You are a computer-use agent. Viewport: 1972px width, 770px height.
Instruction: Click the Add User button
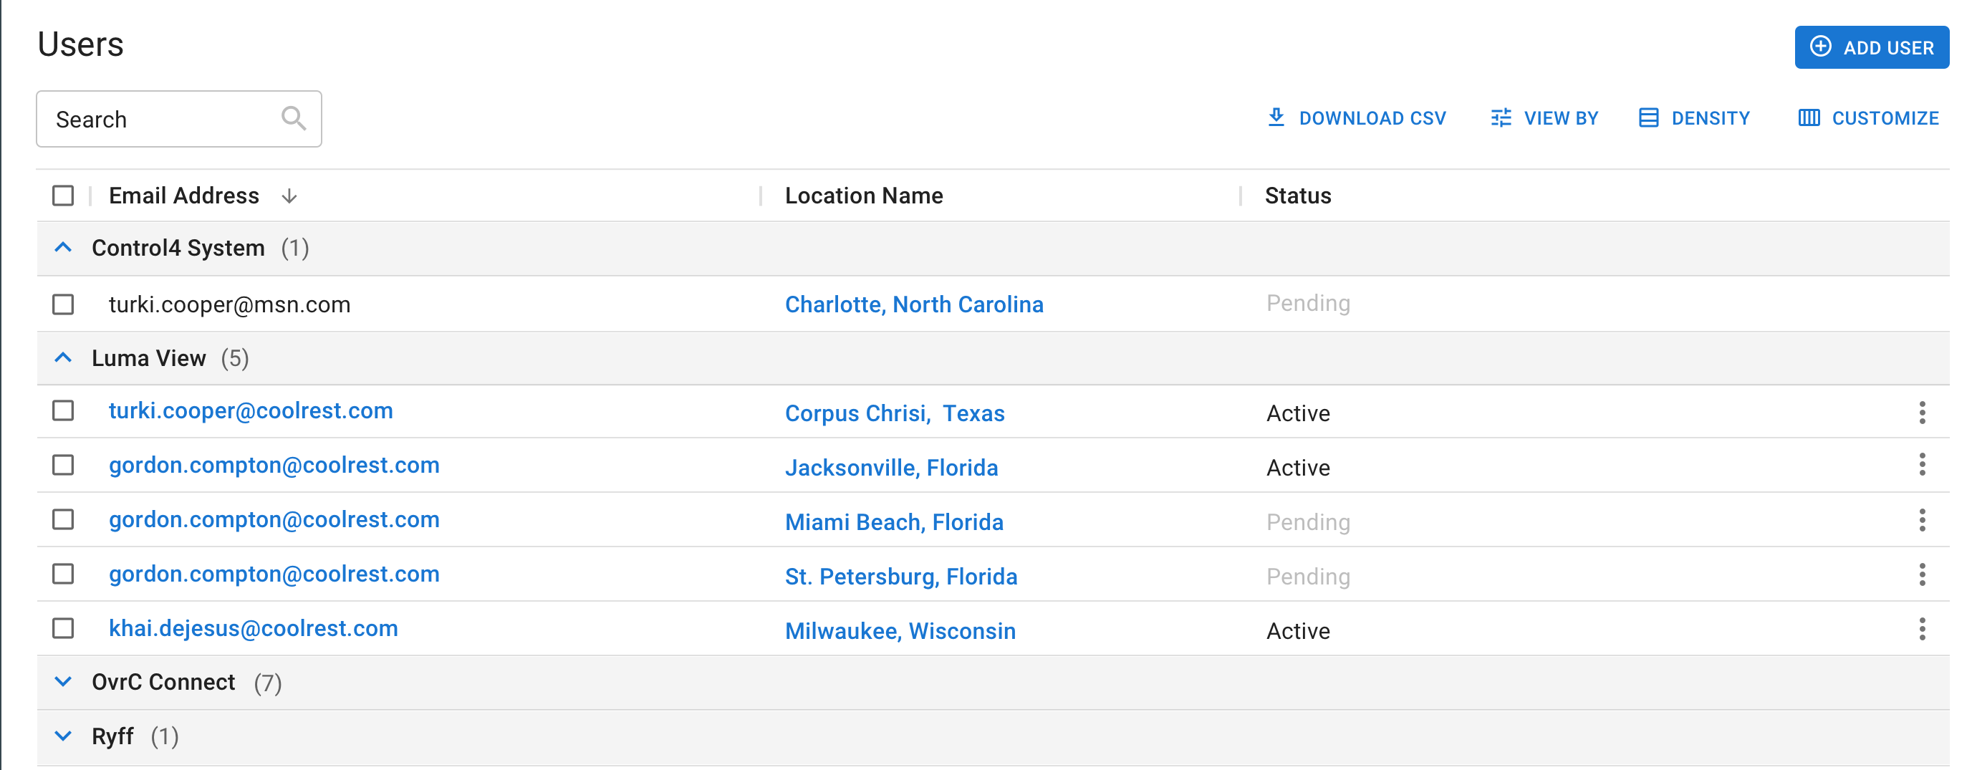tap(1871, 47)
